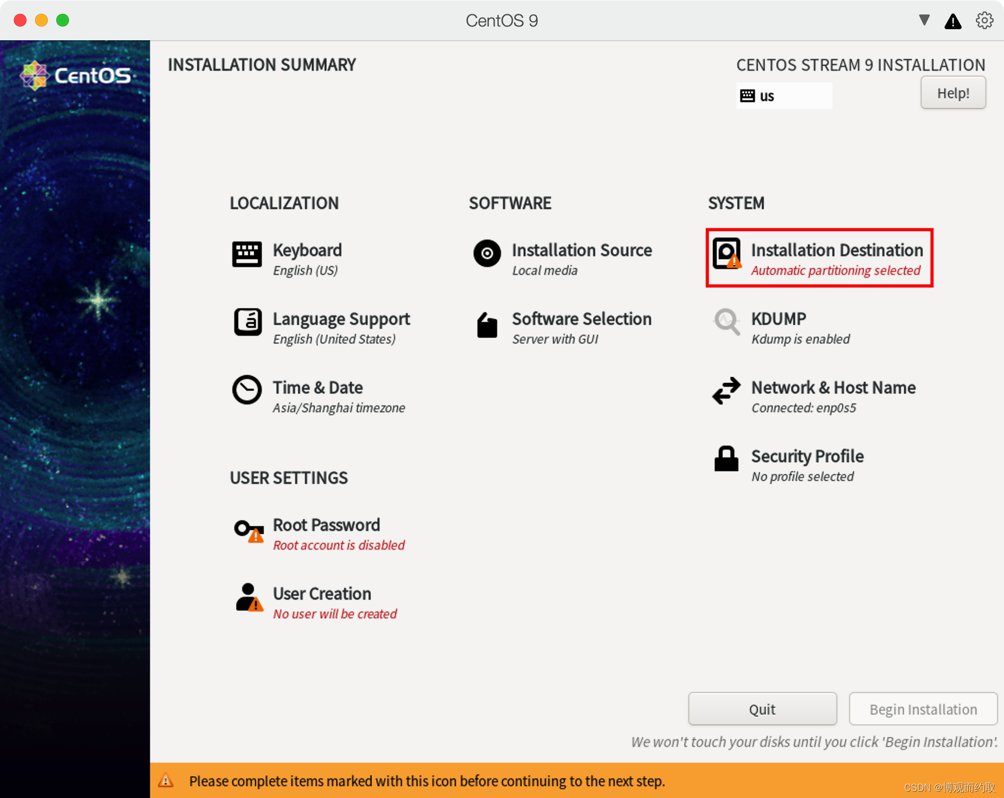Image resolution: width=1004 pixels, height=798 pixels.
Task: Open the Security Profile label
Action: (807, 456)
